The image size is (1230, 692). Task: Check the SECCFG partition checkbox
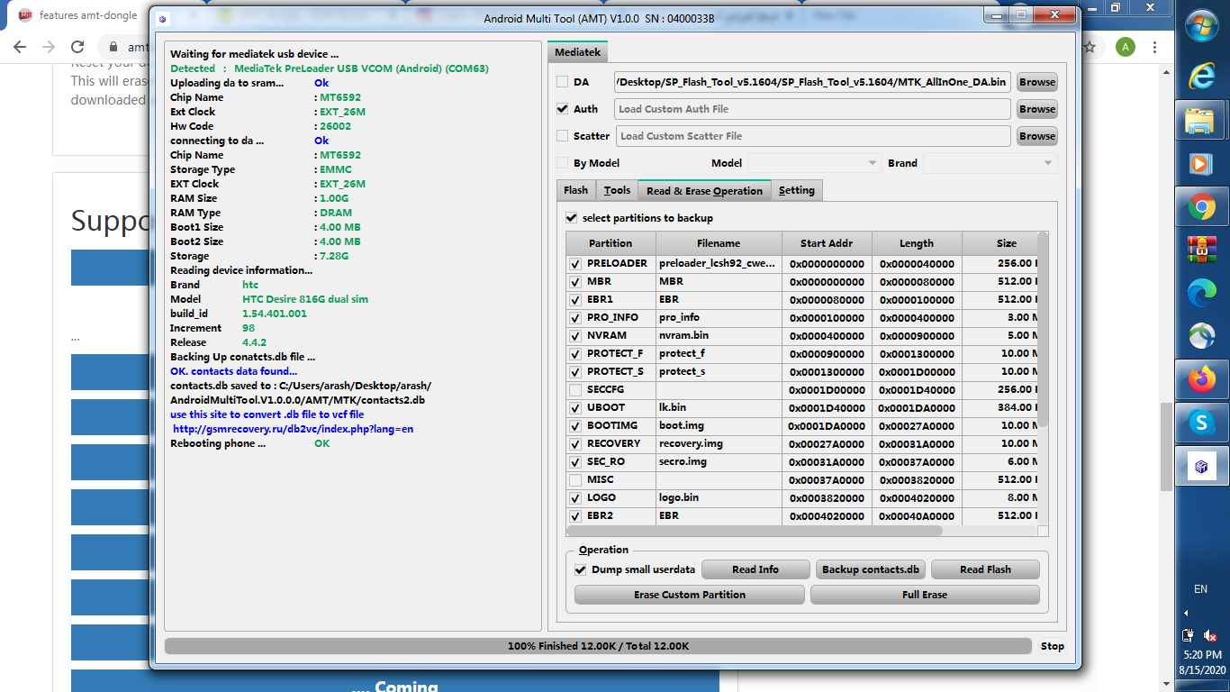click(575, 390)
